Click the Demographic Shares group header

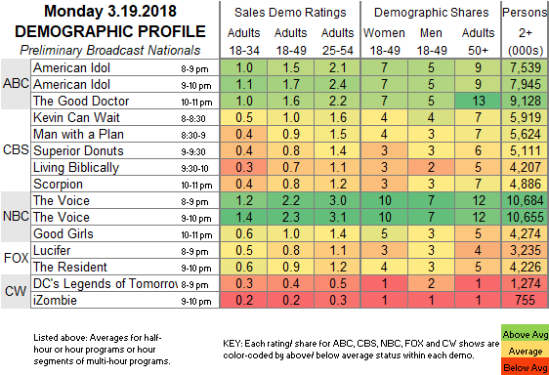(x=431, y=13)
